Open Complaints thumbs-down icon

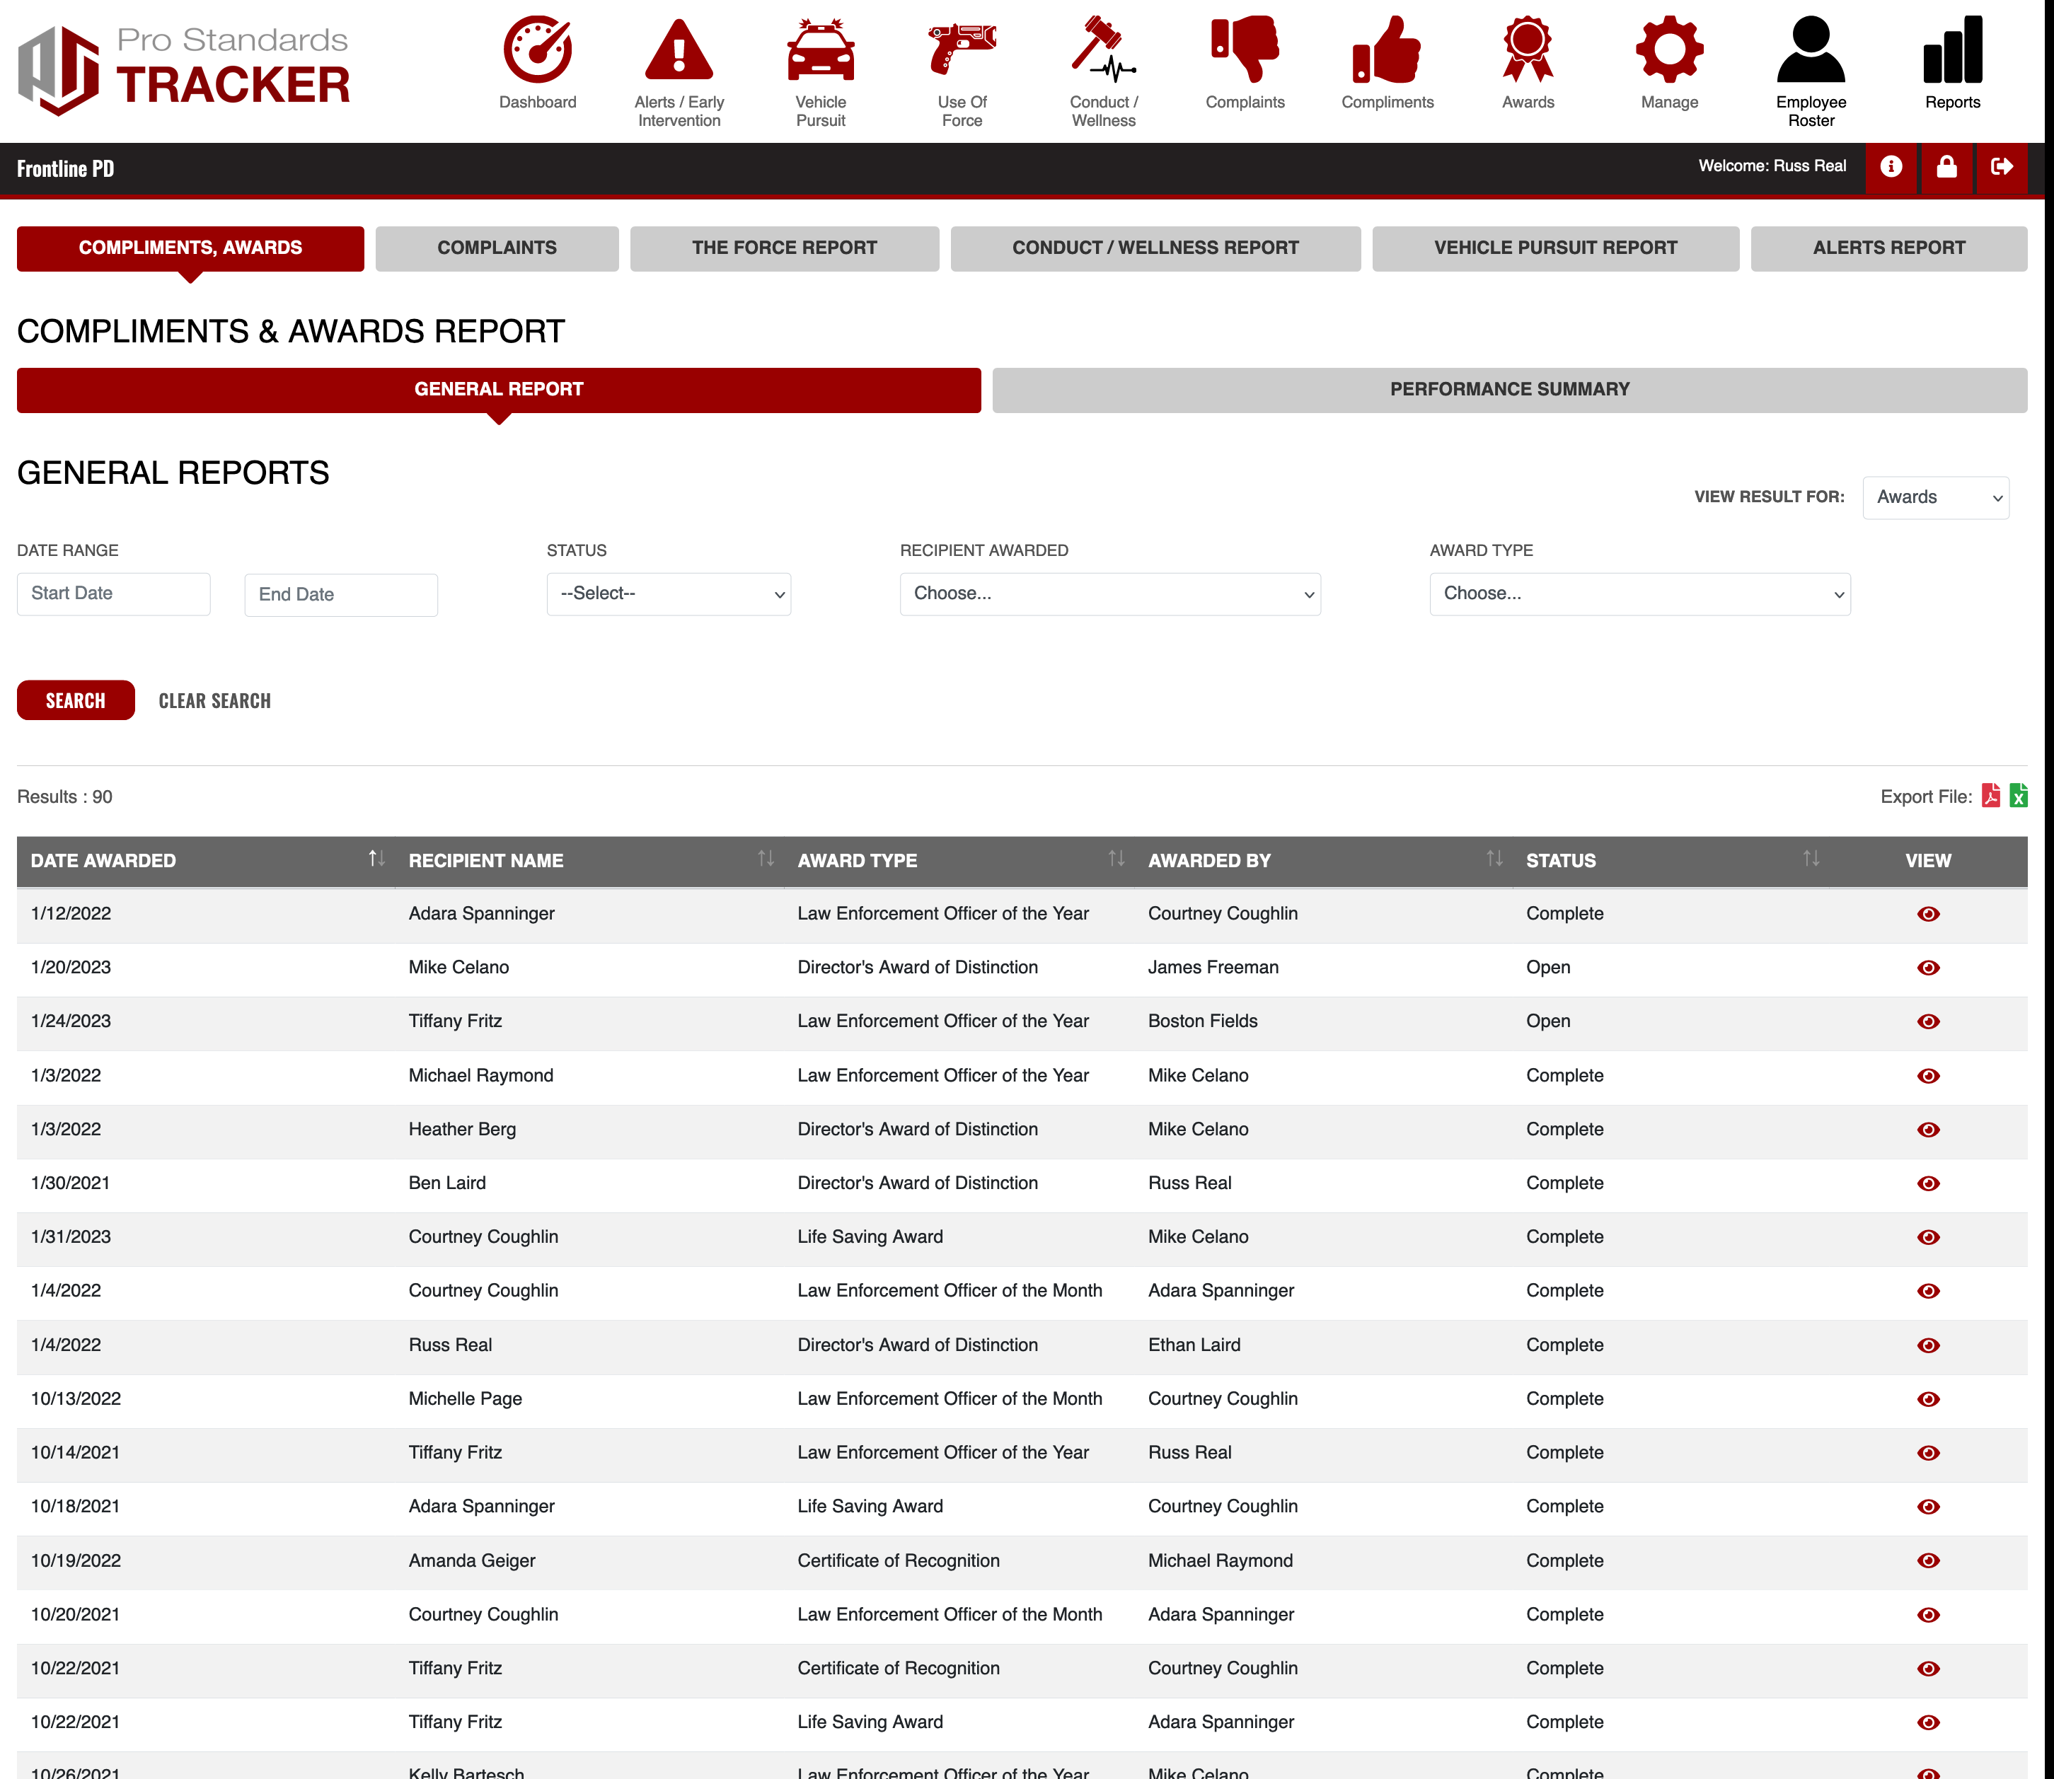[1244, 50]
